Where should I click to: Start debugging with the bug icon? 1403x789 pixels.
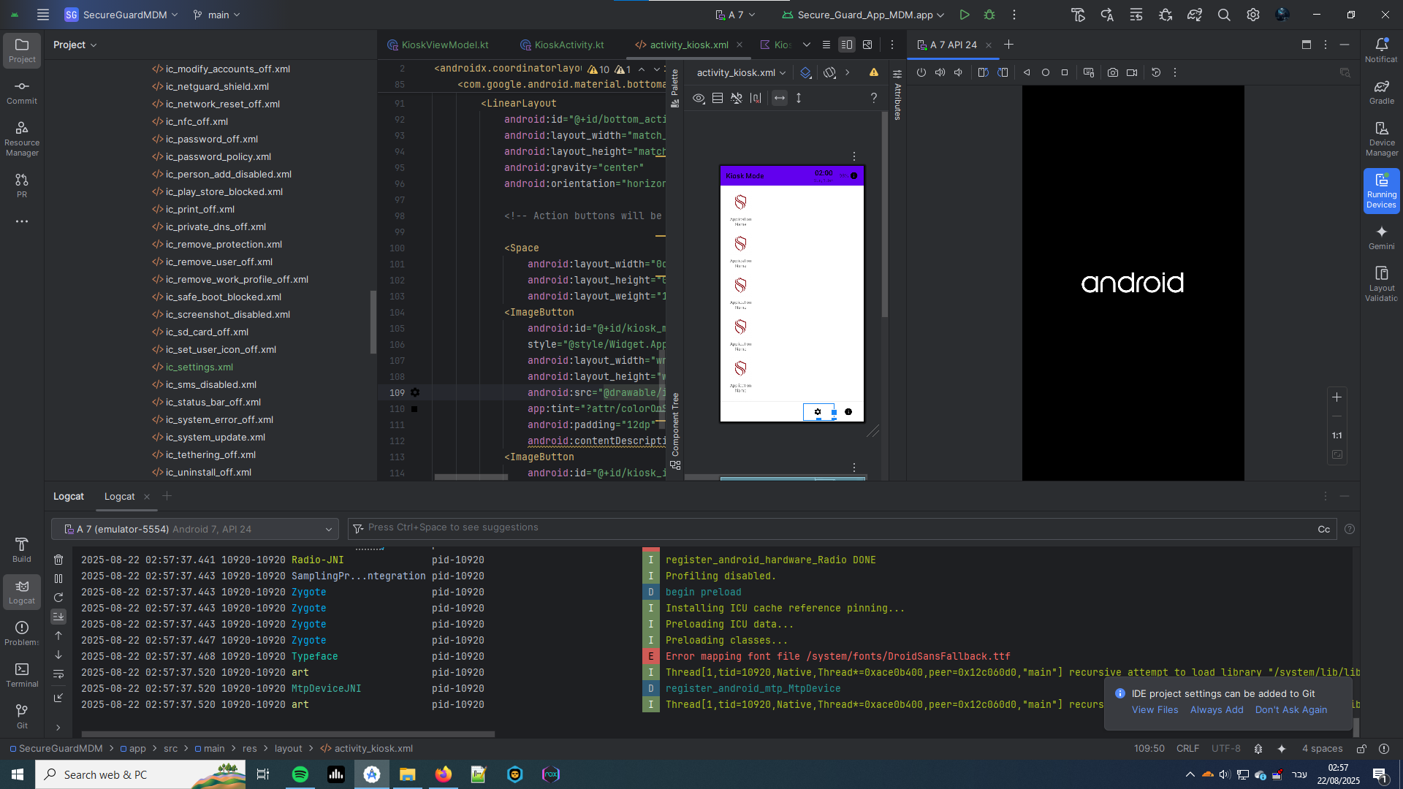989,15
